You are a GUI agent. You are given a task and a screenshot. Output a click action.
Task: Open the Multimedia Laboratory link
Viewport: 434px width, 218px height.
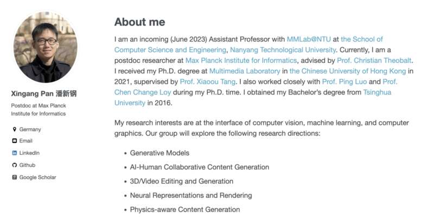click(245, 71)
